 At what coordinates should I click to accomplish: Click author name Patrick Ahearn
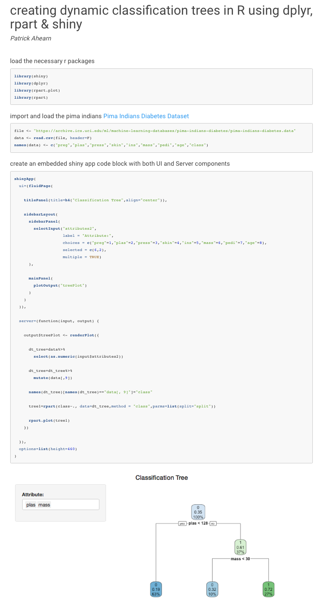31,38
